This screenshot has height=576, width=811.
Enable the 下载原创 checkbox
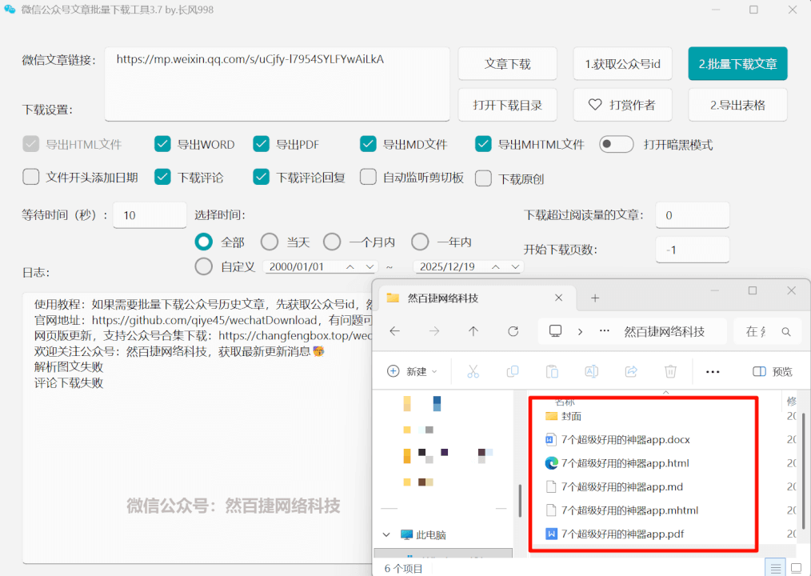pos(484,178)
